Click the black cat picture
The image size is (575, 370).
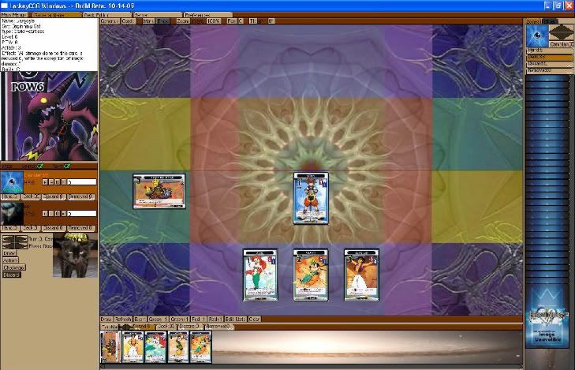tap(75, 256)
